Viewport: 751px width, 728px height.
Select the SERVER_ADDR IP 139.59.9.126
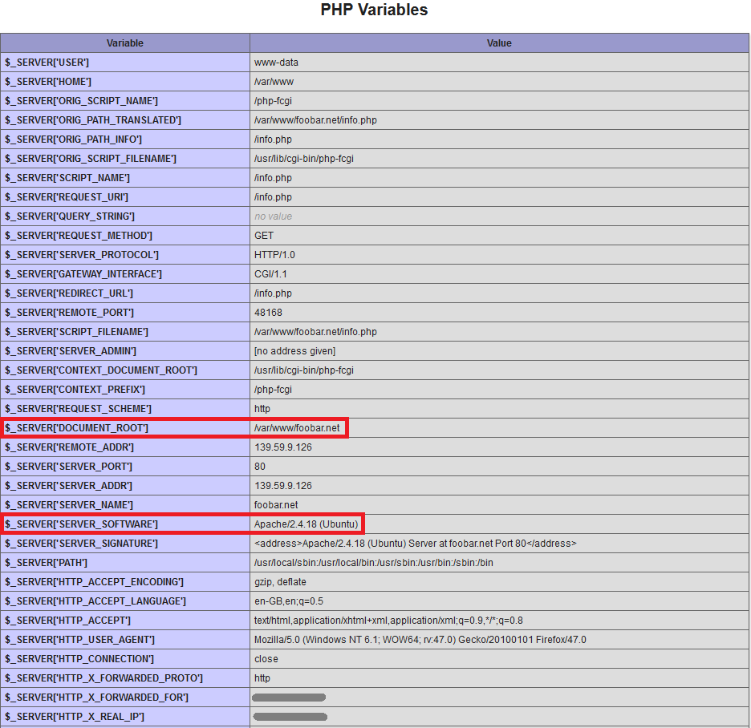283,486
